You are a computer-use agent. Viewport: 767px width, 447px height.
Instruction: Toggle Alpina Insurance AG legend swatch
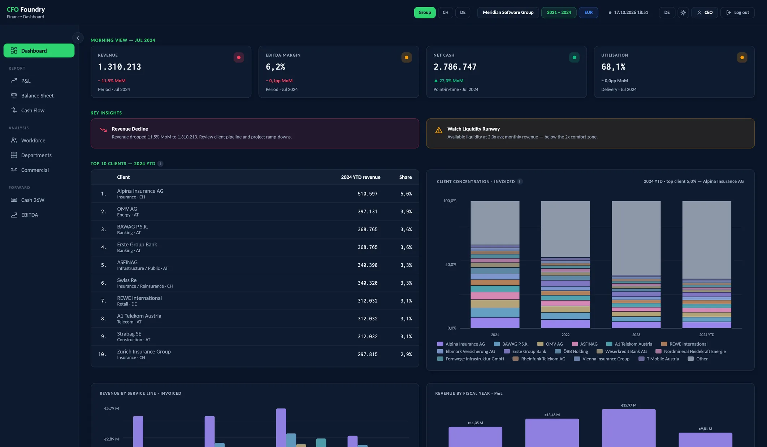pos(440,344)
